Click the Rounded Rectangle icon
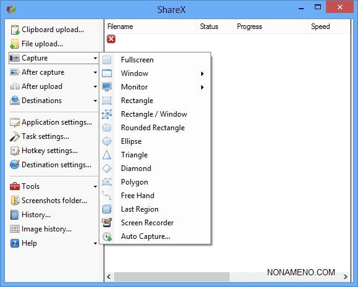This screenshot has width=358, height=287. click(107, 128)
